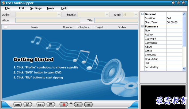
Task: Click the Status column header
Action: (x=122, y=27)
